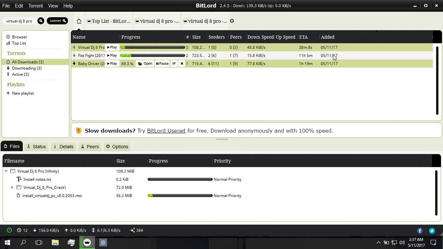Switch to the Options tab
Image resolution: width=443 pixels, height=249 pixels.
point(117,147)
